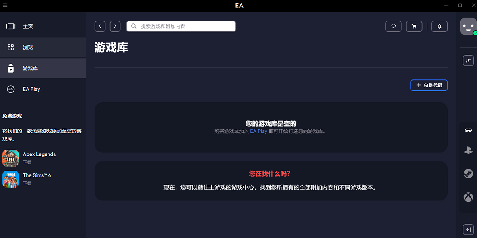Click the search games input field
This screenshot has width=477, height=238.
coord(181,26)
